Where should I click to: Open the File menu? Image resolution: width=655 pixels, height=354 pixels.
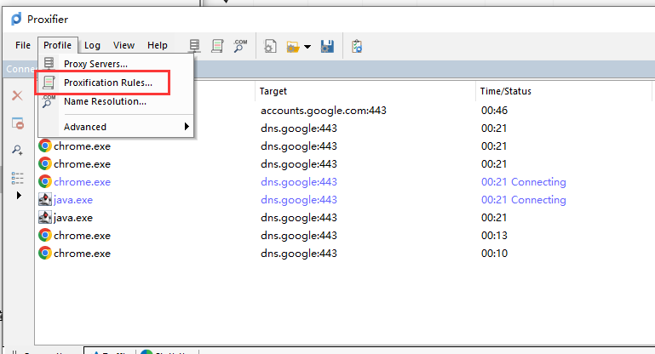(x=23, y=45)
